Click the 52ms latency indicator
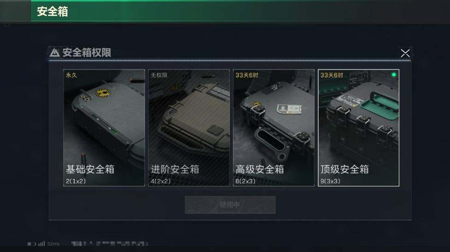The height and width of the screenshot is (252, 450). (x=53, y=244)
